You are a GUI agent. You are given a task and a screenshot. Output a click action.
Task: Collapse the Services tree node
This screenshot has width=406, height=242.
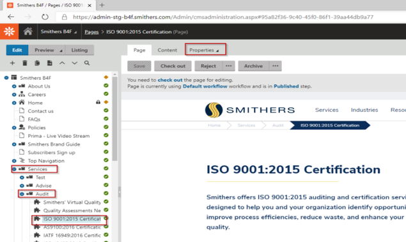click(14, 169)
